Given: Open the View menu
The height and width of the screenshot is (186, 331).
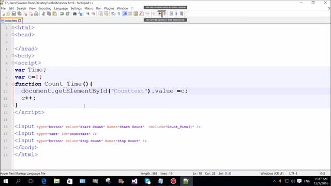Looking at the screenshot, I should pyautogui.click(x=32, y=8).
